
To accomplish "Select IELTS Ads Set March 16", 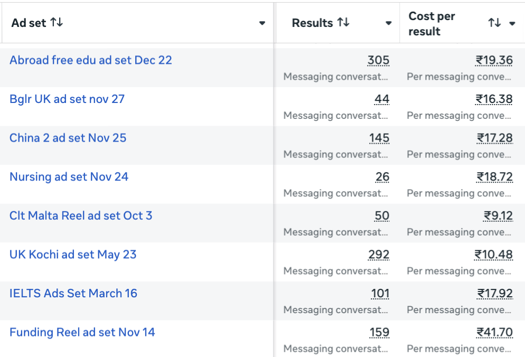I will click(73, 294).
